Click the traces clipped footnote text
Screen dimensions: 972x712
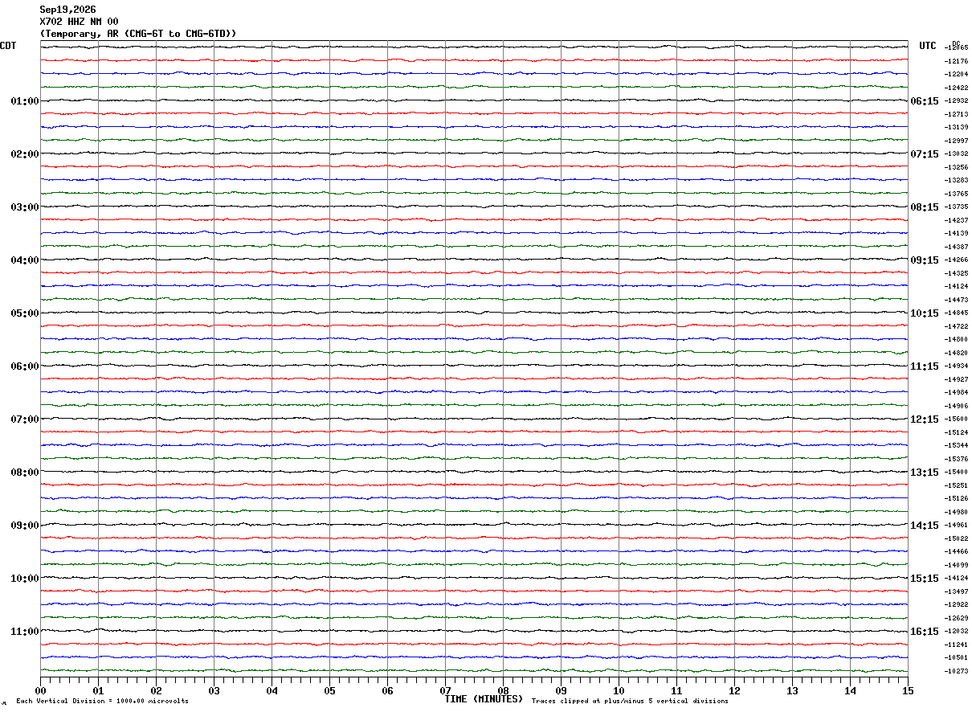click(x=630, y=702)
